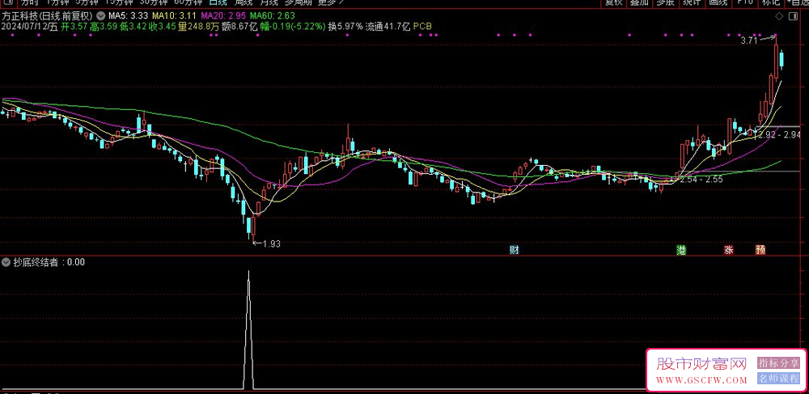Click the 抄底终结者 : 0.00 indicator label
The width and height of the screenshot is (809, 394).
coord(49,262)
